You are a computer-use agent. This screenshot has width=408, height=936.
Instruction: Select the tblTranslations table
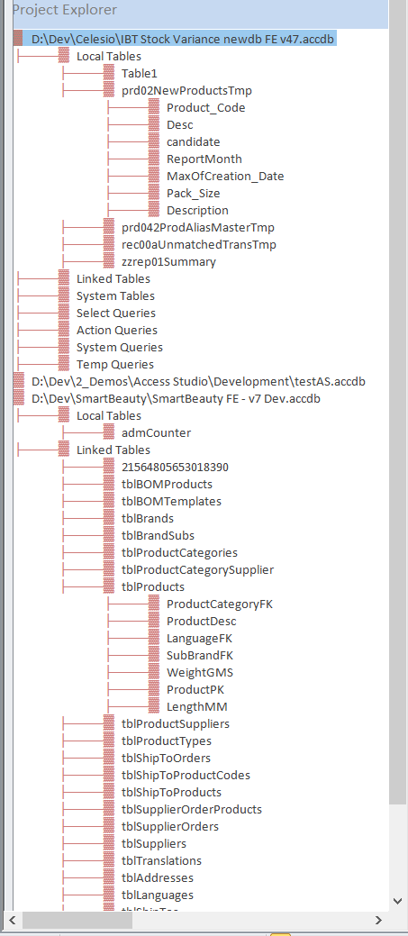pos(161,861)
